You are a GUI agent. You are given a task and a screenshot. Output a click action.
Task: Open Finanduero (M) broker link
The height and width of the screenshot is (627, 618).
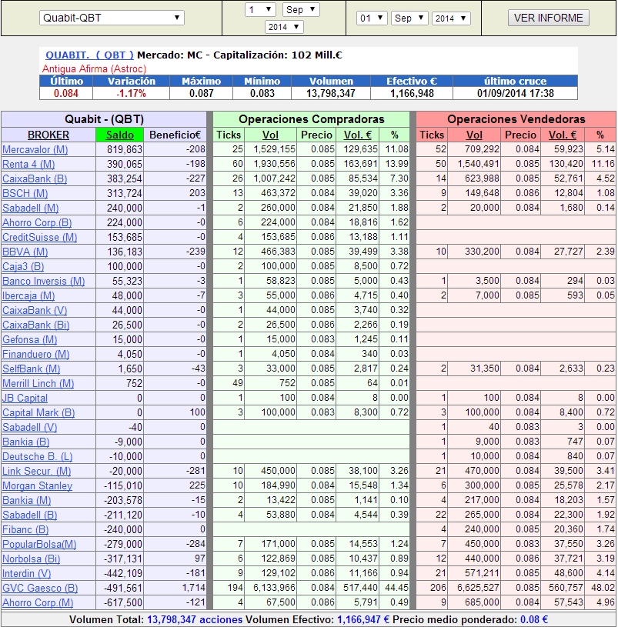pyautogui.click(x=36, y=355)
